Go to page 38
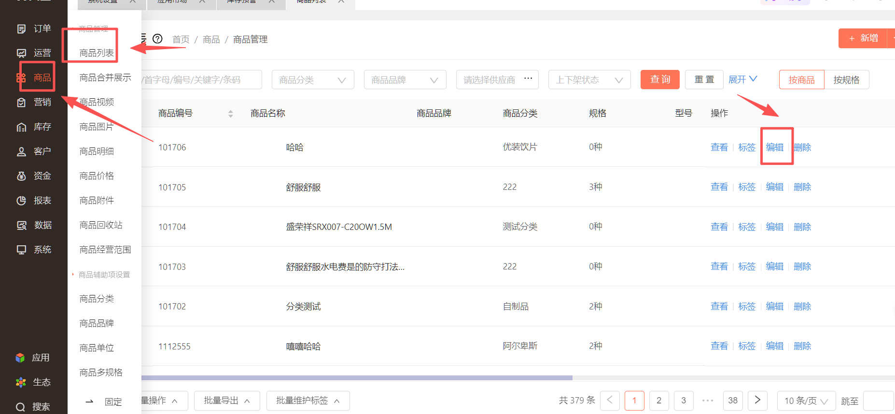Image resolution: width=895 pixels, height=414 pixels. click(733, 401)
